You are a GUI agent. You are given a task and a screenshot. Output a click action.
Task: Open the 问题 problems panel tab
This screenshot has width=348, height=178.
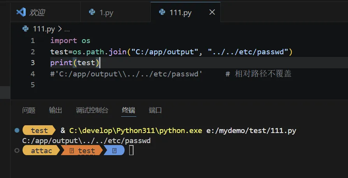29,110
